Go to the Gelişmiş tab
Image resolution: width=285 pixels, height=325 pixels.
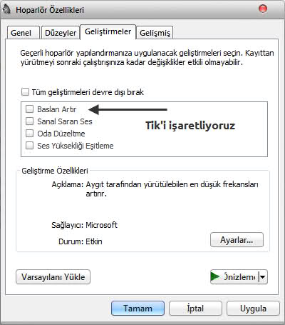pyautogui.click(x=155, y=33)
